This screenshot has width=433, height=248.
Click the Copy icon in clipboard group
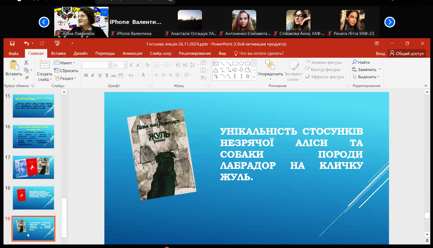click(x=26, y=70)
